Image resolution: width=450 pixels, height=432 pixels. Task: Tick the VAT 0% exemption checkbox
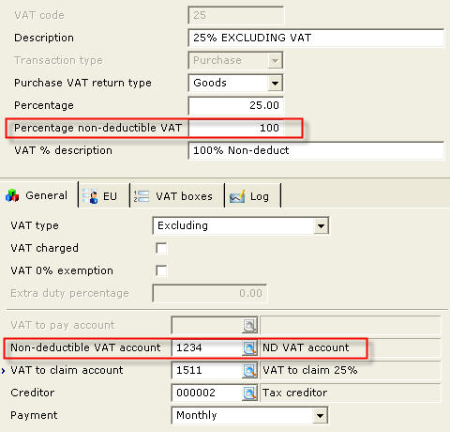[161, 270]
